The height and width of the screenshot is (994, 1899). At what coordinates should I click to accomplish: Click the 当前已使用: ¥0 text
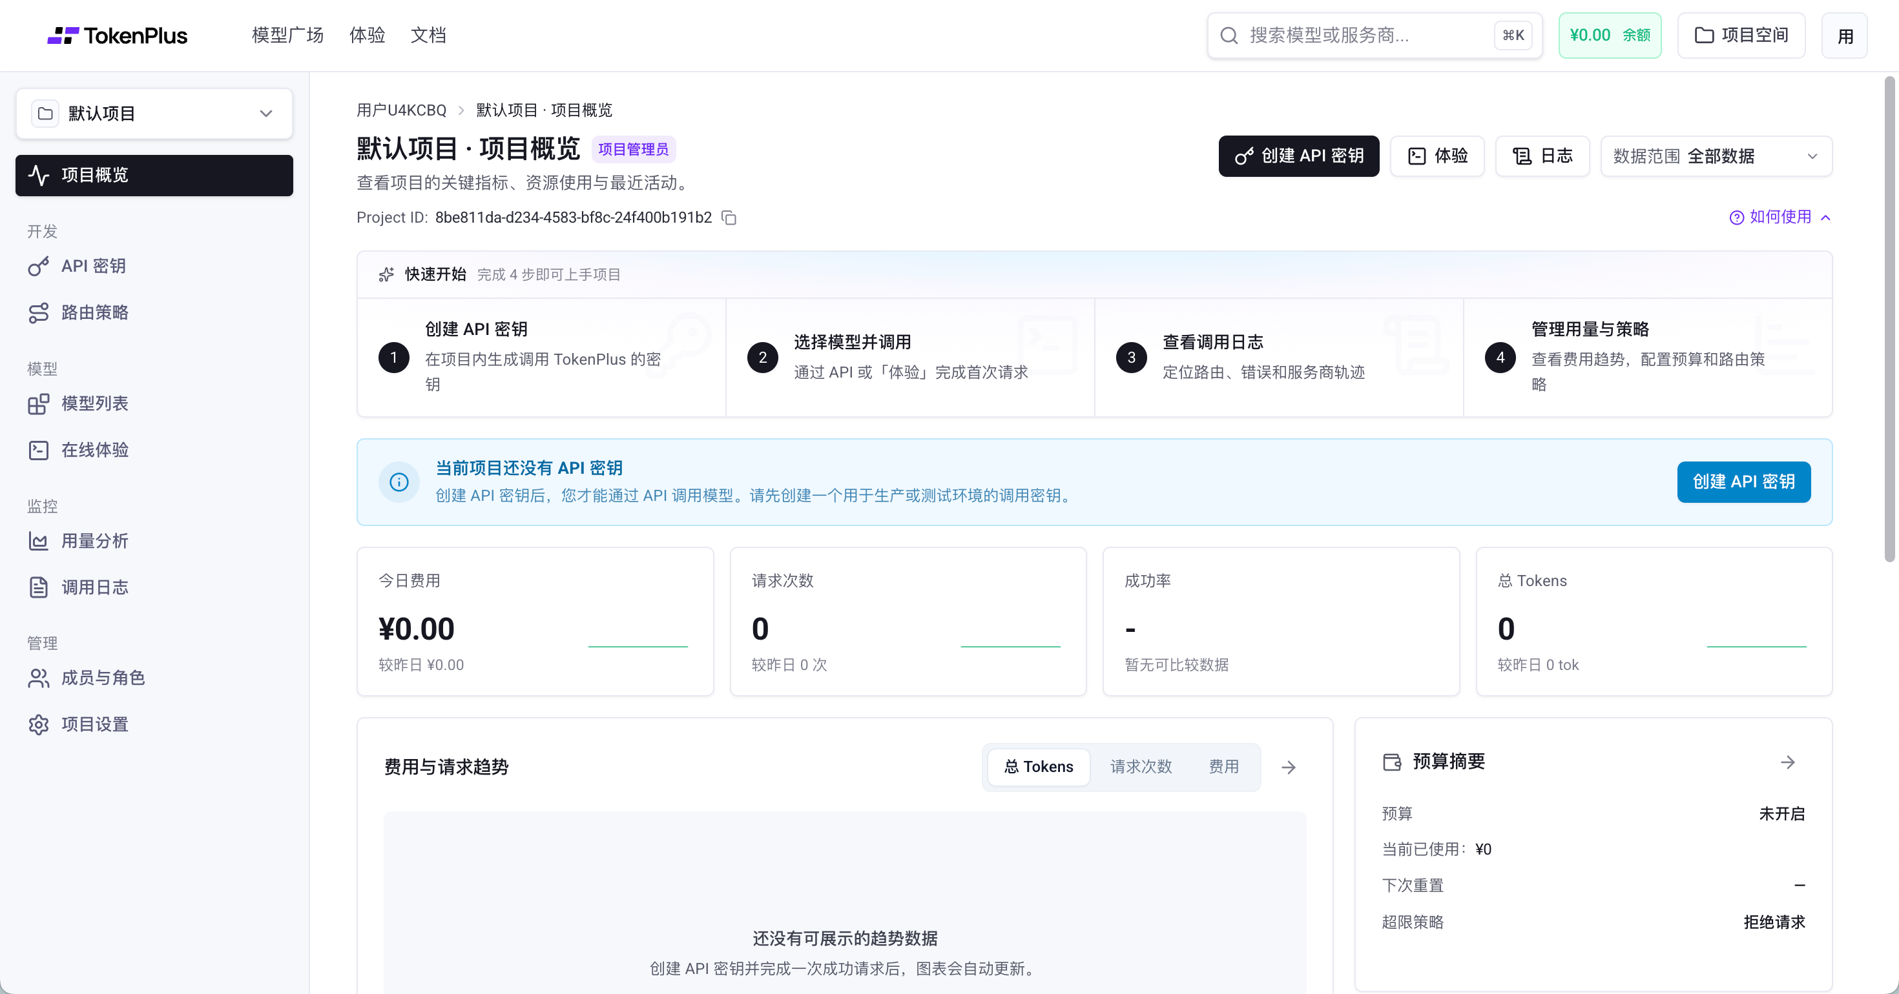[1436, 849]
